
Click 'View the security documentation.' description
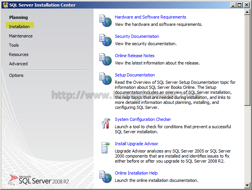click(146, 44)
